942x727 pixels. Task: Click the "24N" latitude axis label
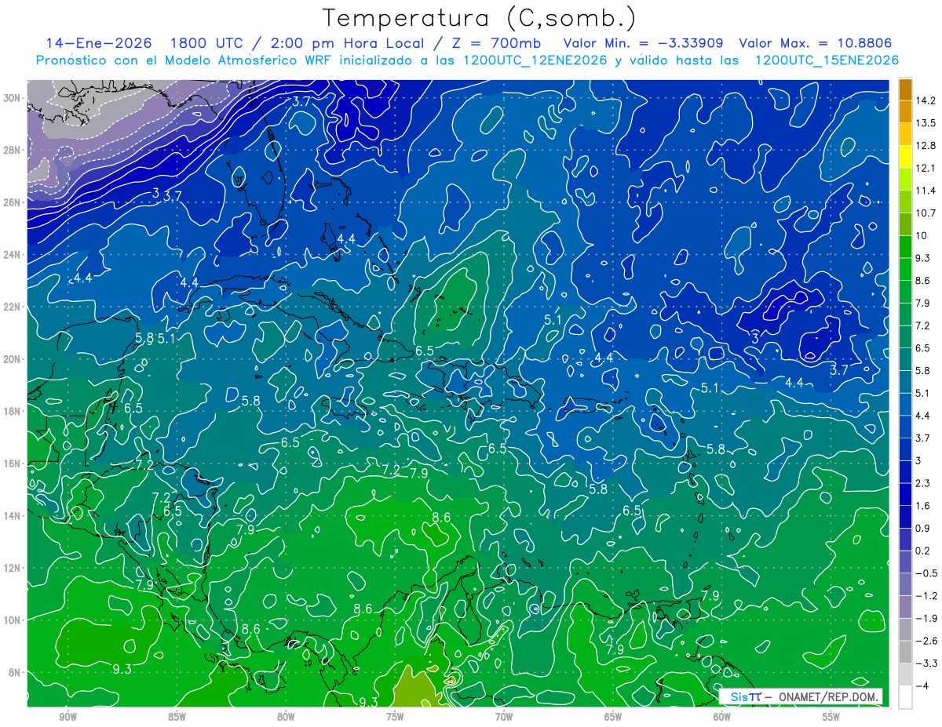pyautogui.click(x=13, y=255)
